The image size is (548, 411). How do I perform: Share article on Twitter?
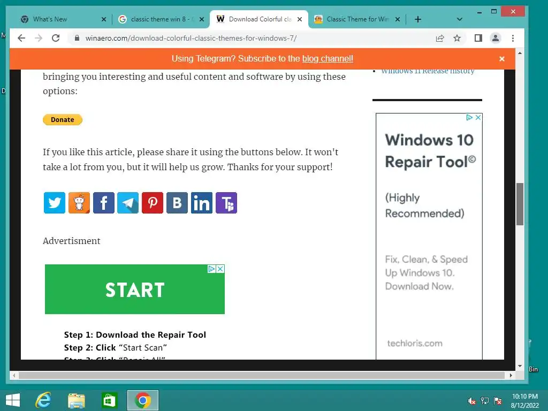(x=55, y=203)
